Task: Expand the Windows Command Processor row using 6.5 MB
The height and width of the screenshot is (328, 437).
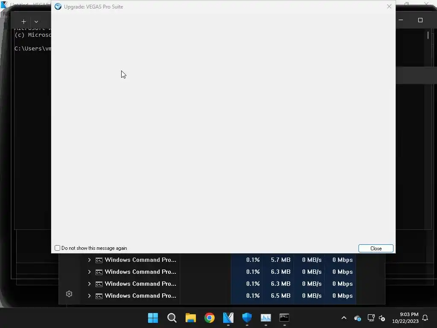Action: point(89,296)
